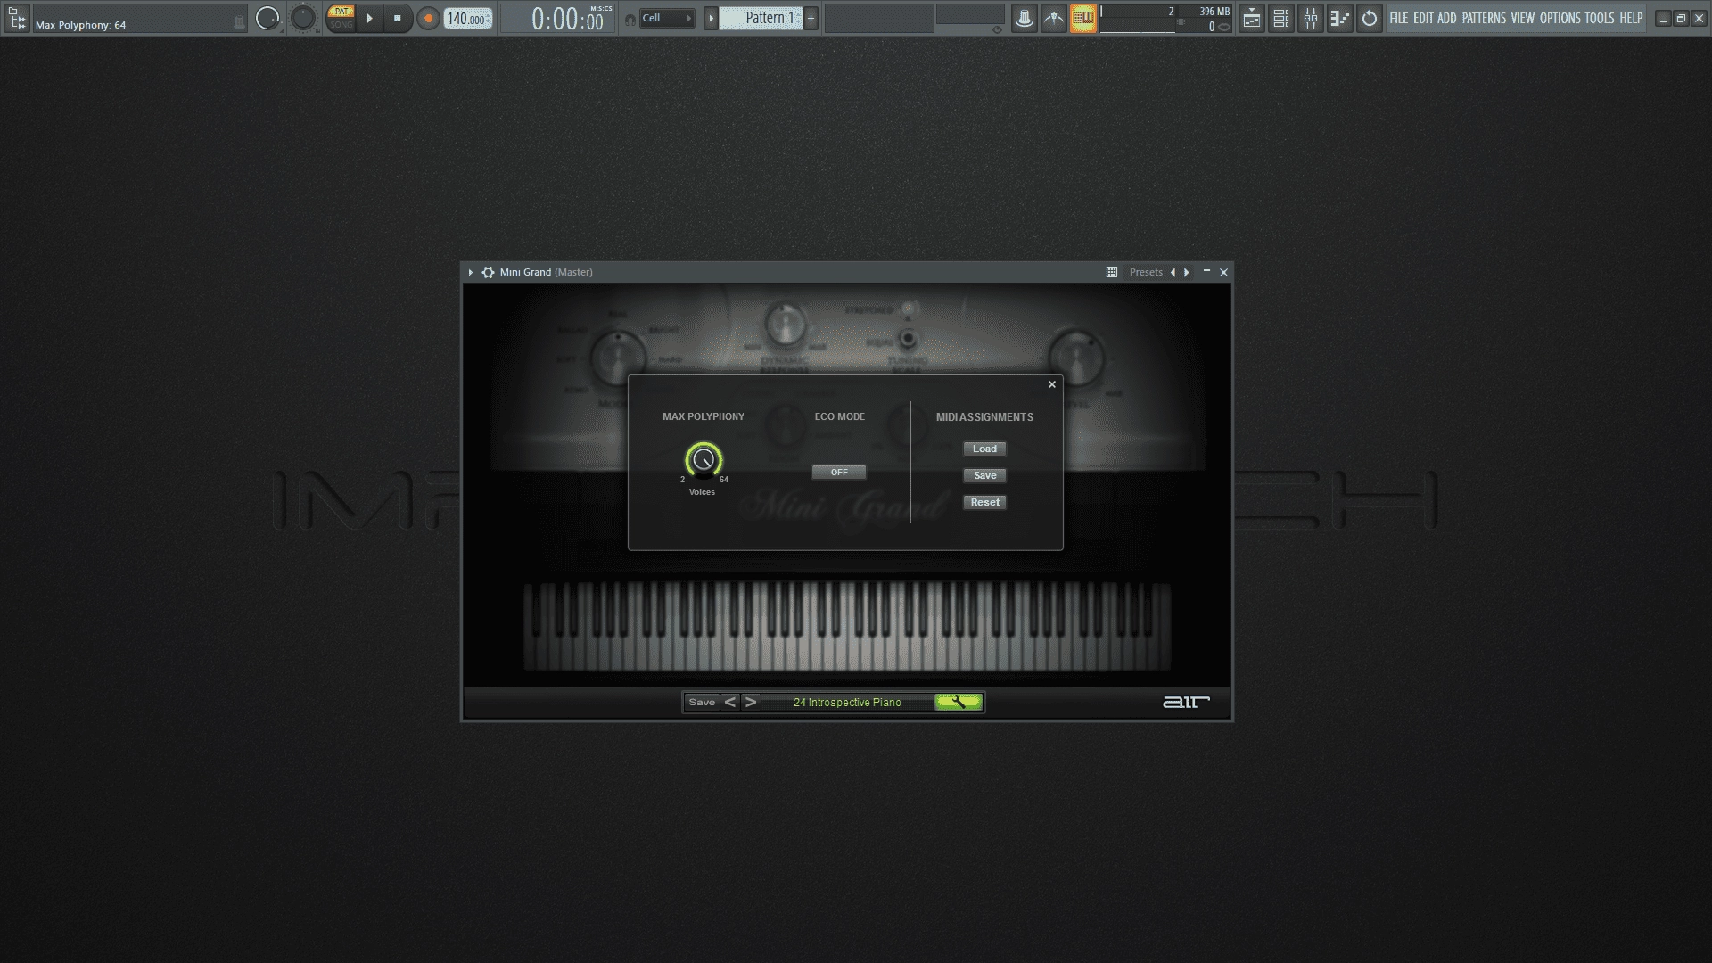Open the Cell snap dropdown
Image resolution: width=1712 pixels, height=963 pixels.
(x=667, y=18)
